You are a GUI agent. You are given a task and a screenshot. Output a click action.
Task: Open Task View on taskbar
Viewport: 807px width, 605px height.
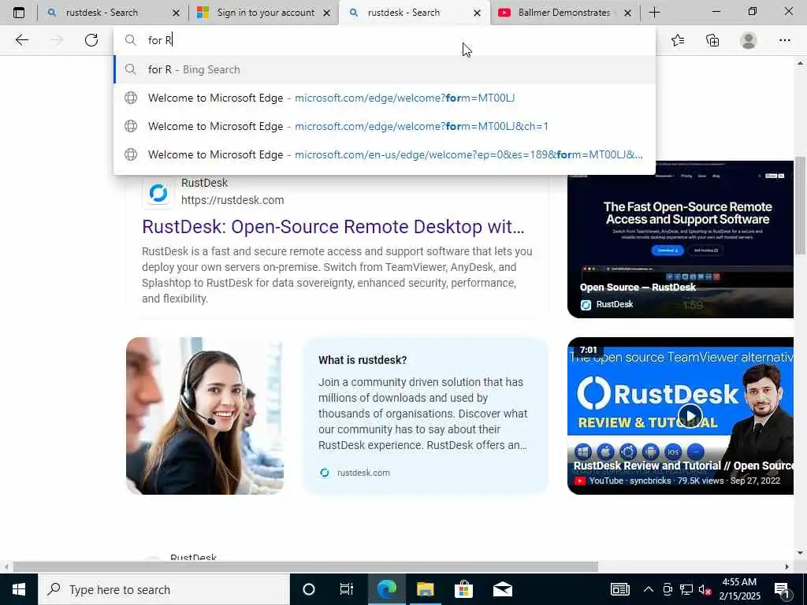(347, 589)
